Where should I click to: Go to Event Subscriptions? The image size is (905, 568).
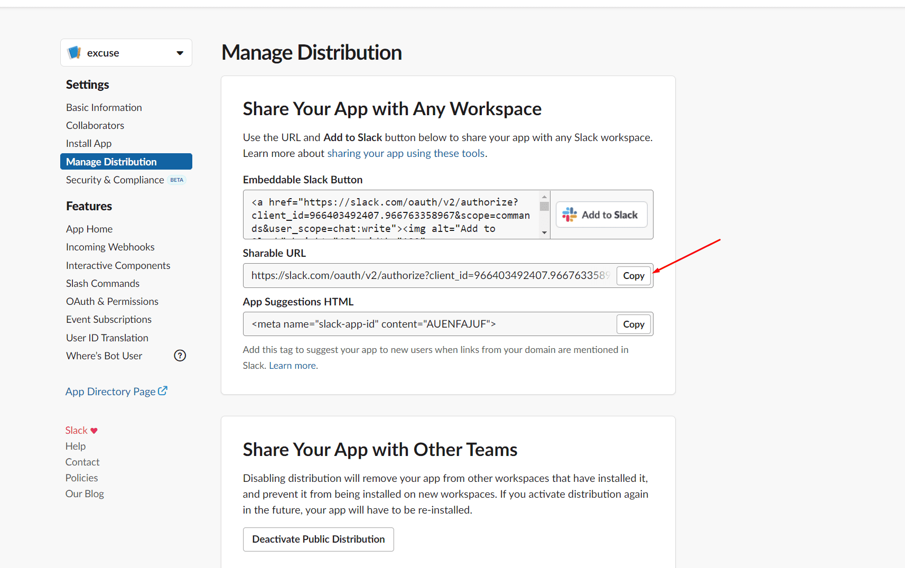(x=109, y=319)
